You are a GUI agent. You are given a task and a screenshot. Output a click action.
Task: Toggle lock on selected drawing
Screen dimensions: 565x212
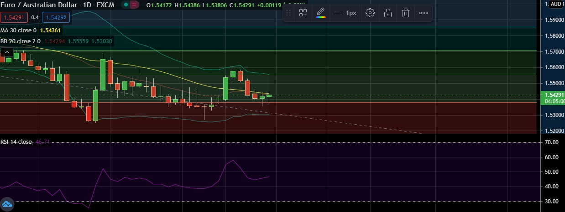tap(387, 13)
